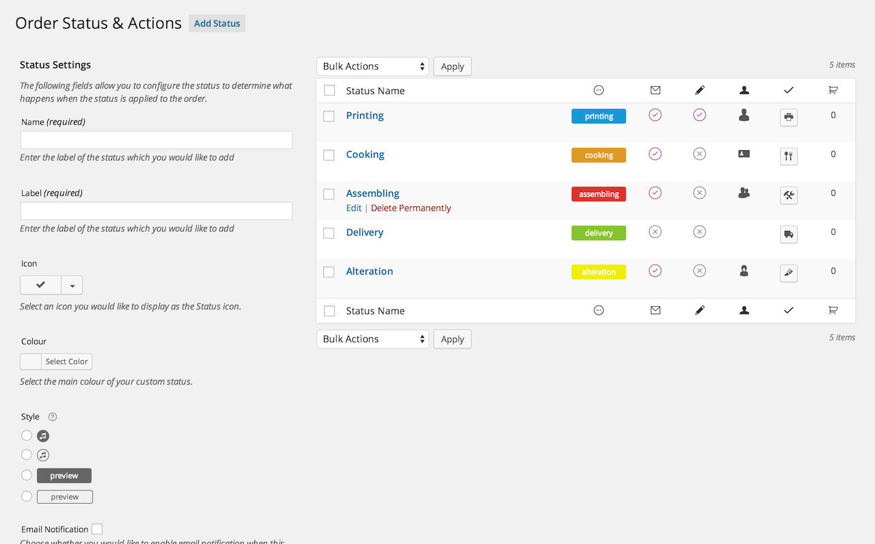Open the Select Color swatch picker
This screenshot has height=544, width=875.
coord(56,362)
